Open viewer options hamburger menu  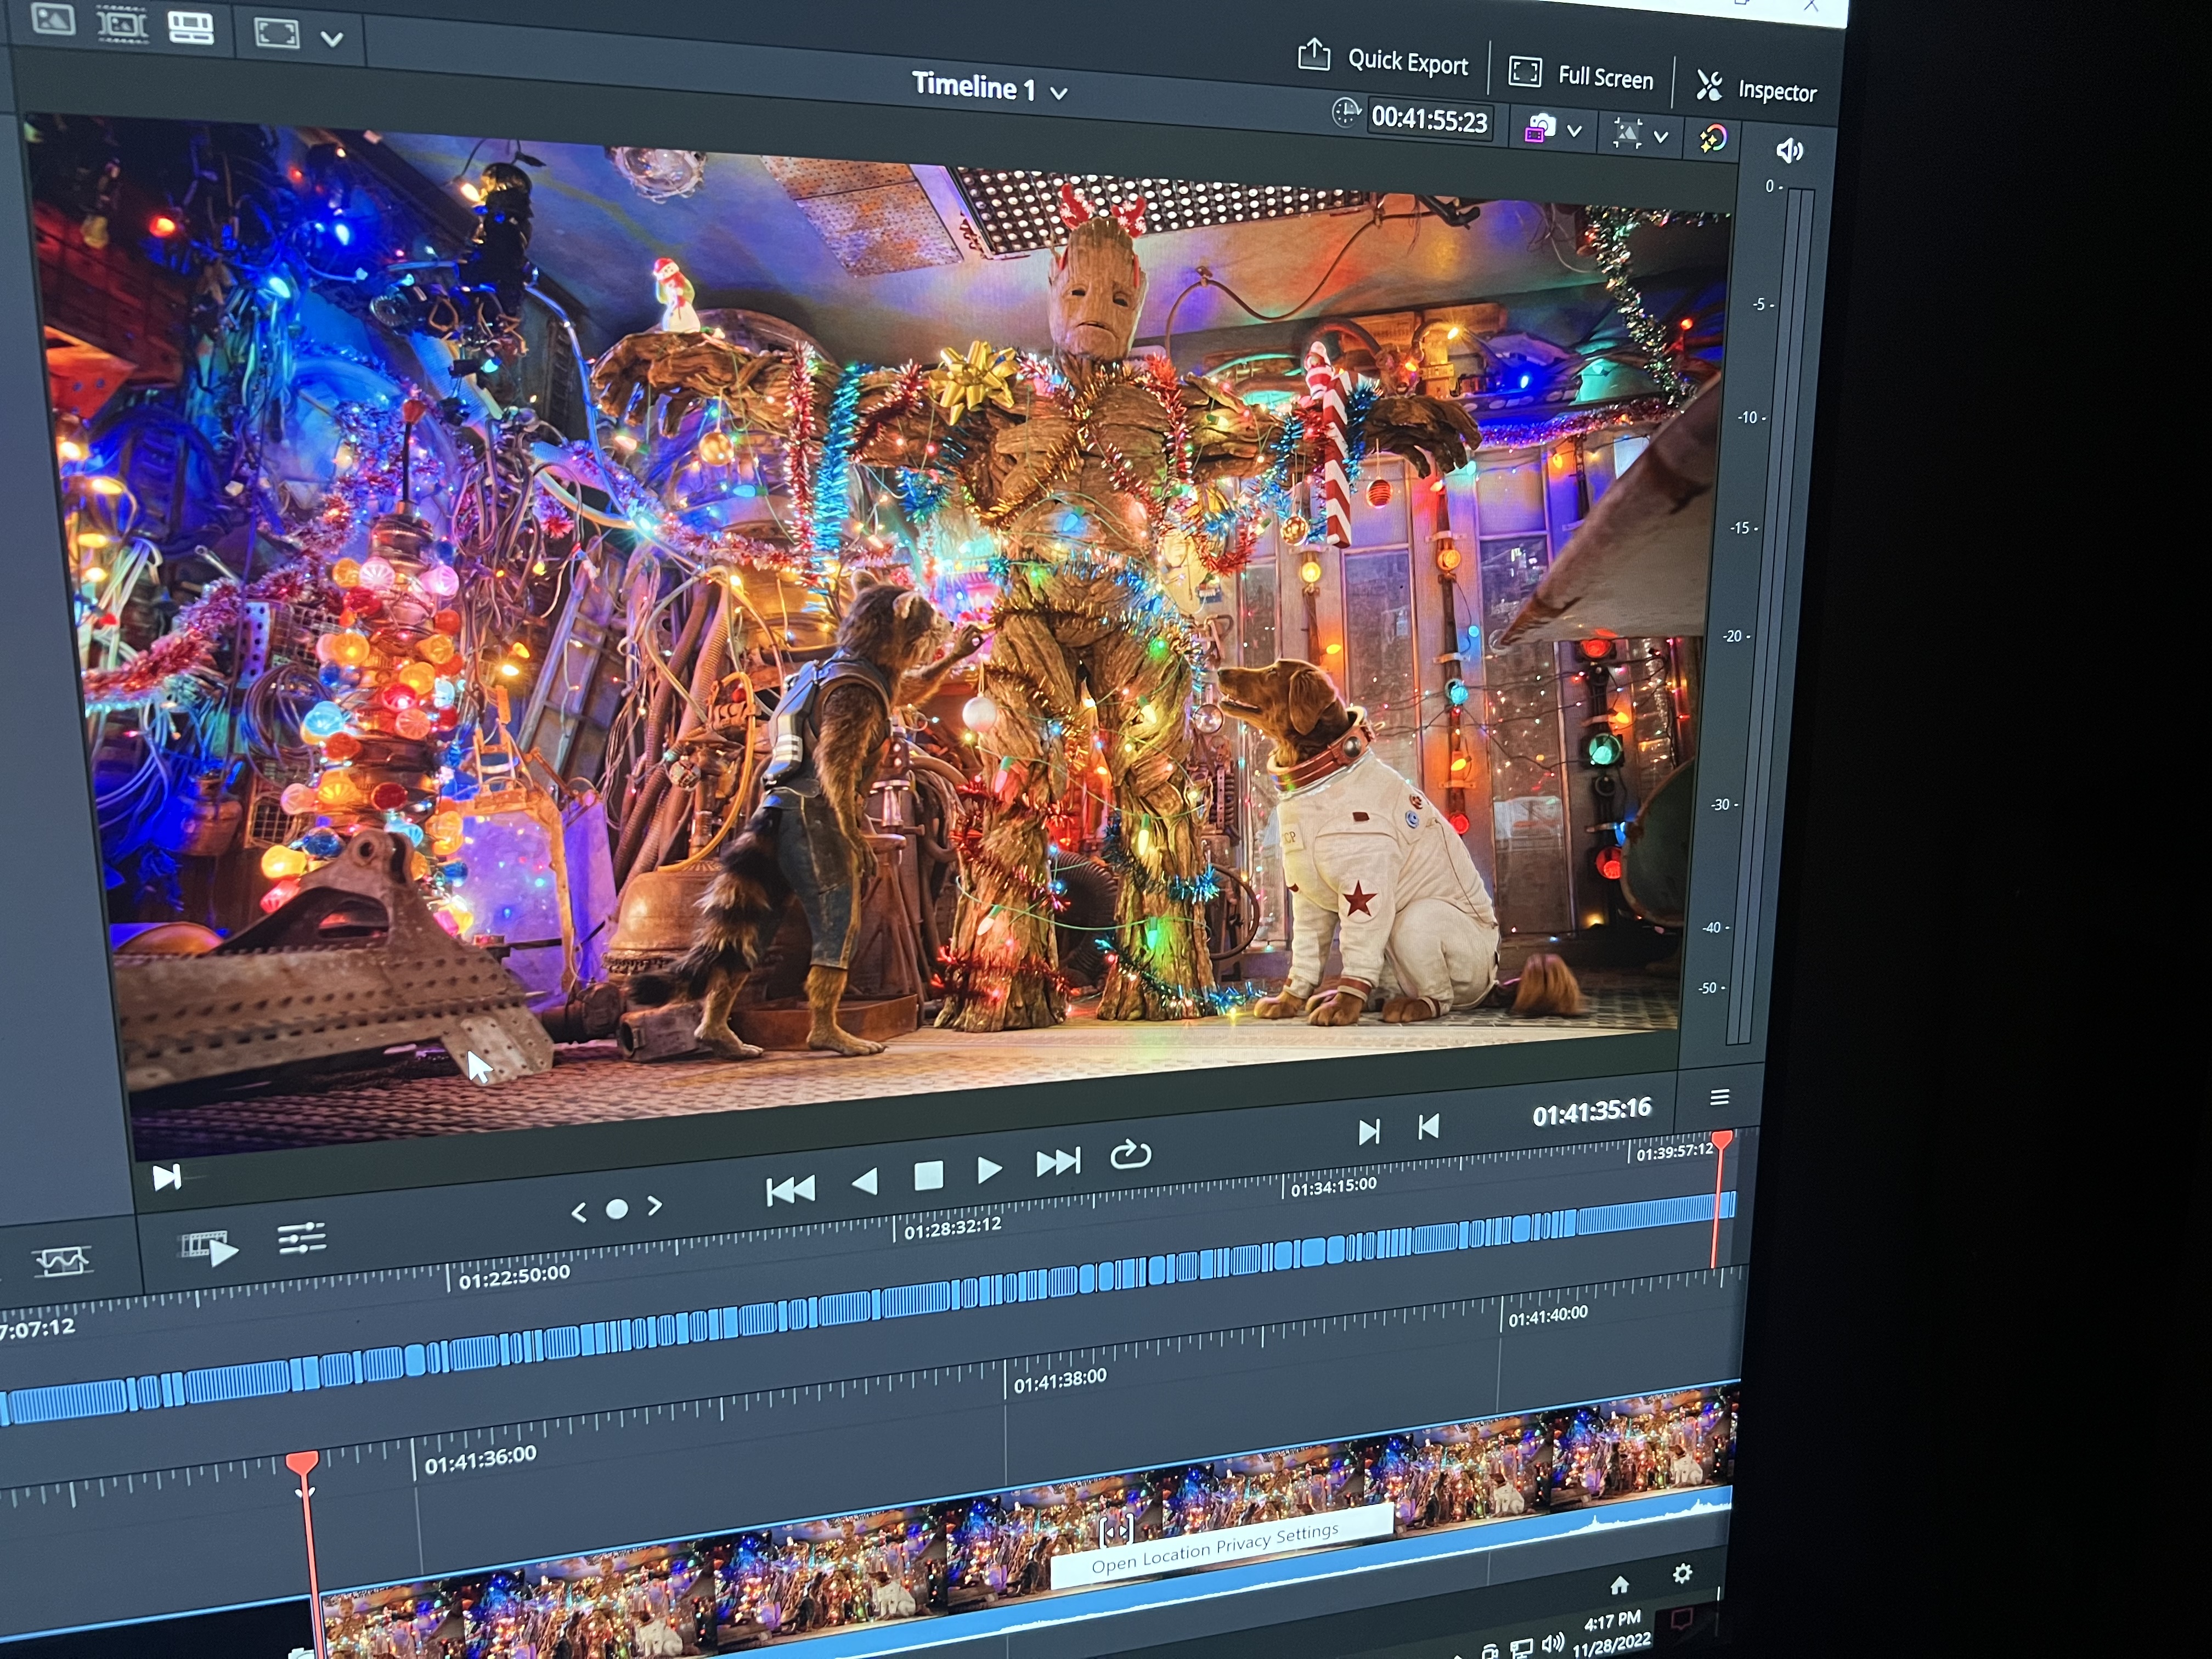[x=1719, y=1097]
